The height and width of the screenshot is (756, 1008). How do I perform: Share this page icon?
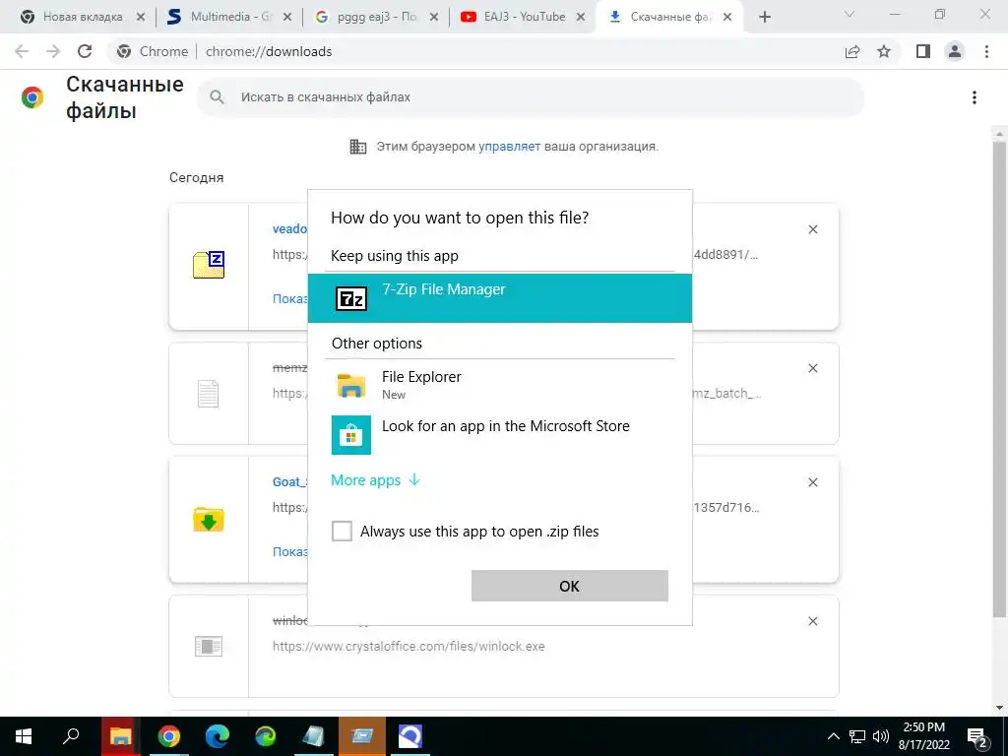click(852, 51)
